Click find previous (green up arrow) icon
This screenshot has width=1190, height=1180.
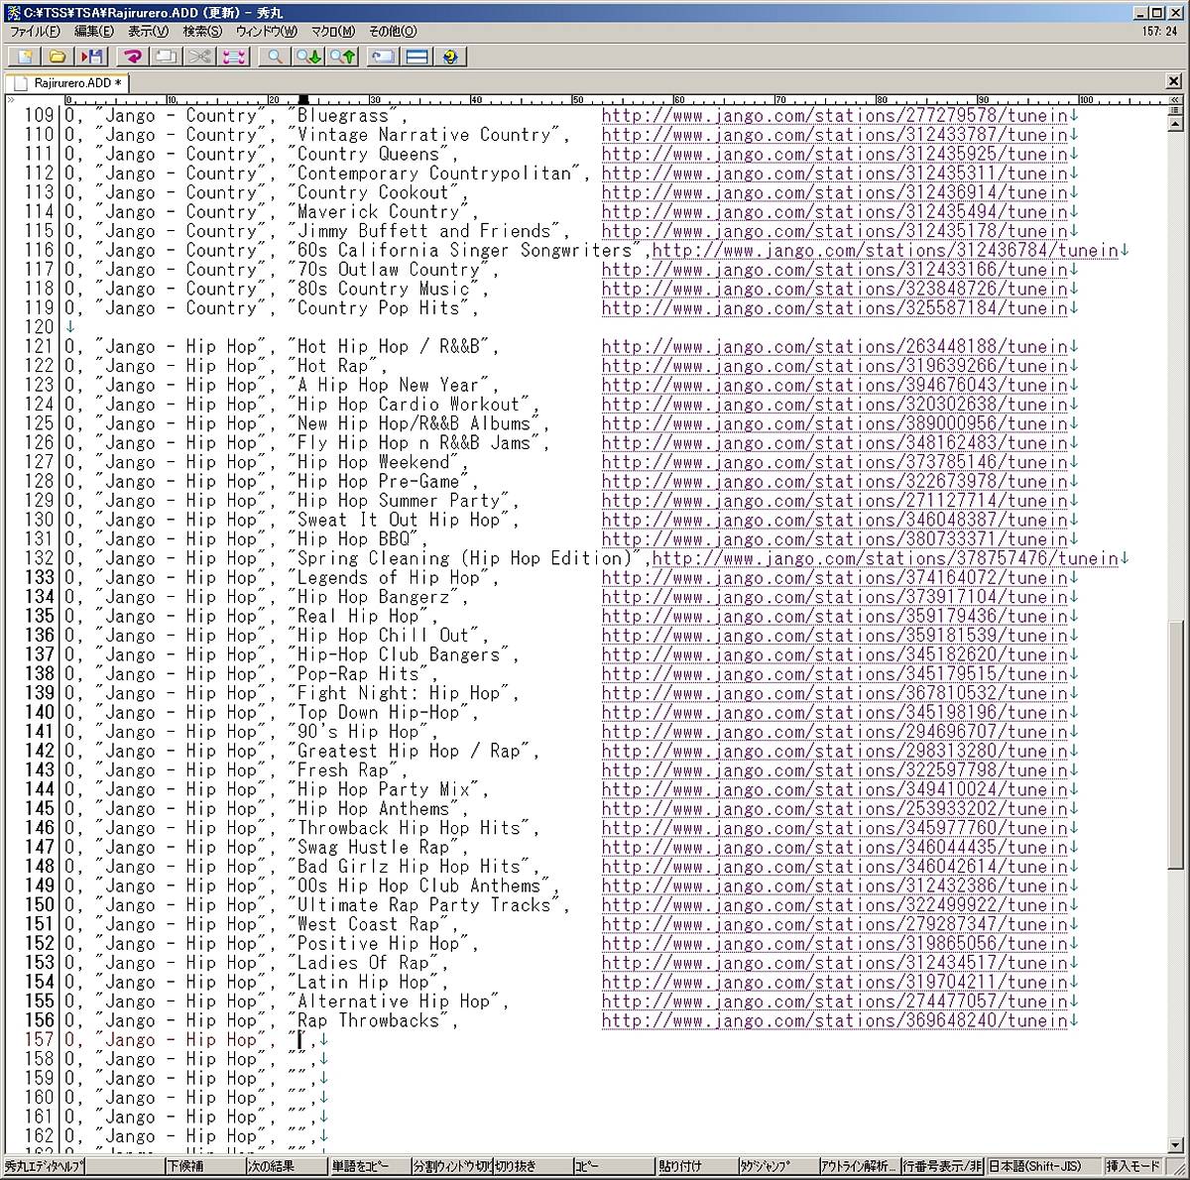342,57
